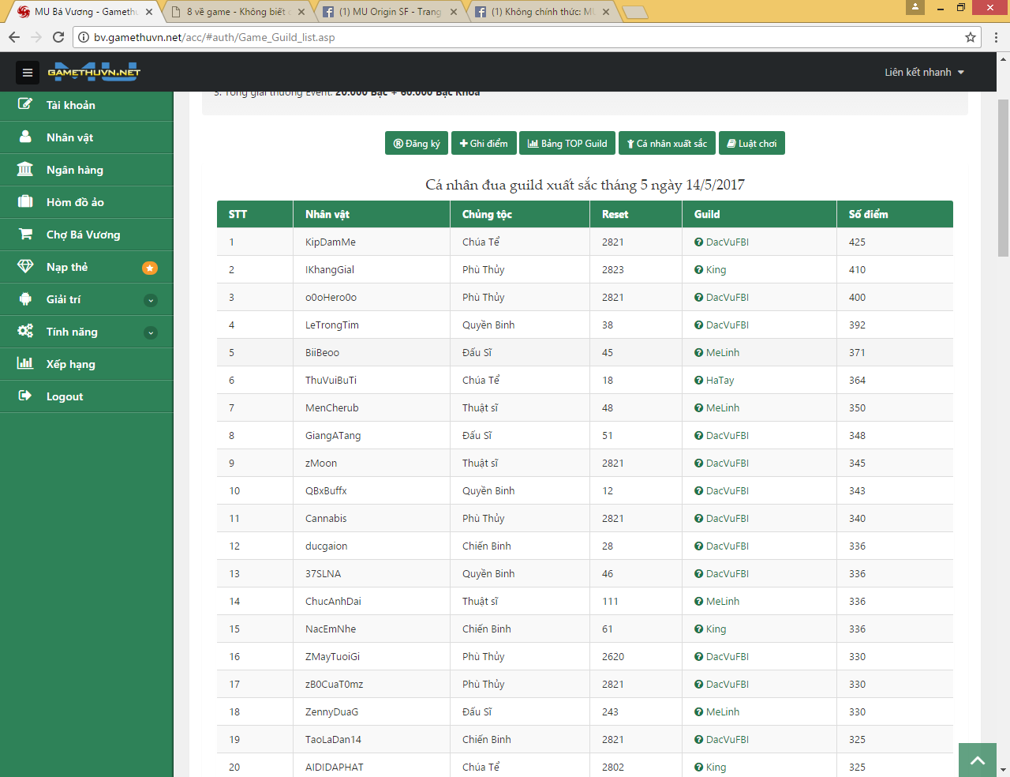Click Logout in the sidebar

[87, 396]
